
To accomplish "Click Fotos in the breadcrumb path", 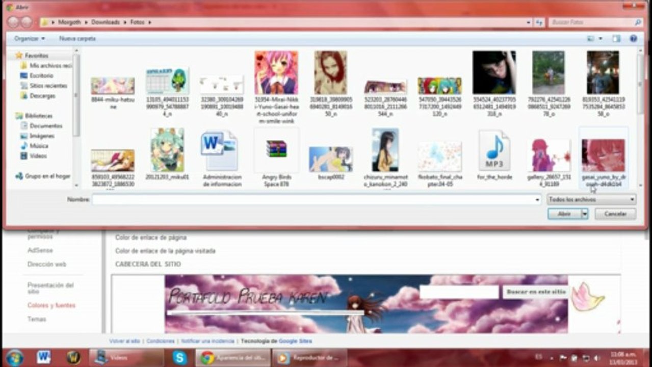I will click(x=137, y=22).
